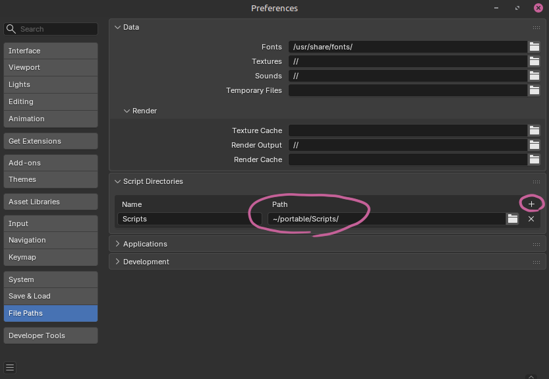Remove the Scripts directory entry

[x=531, y=219]
